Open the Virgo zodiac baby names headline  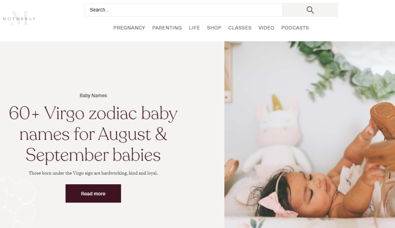coord(93,134)
